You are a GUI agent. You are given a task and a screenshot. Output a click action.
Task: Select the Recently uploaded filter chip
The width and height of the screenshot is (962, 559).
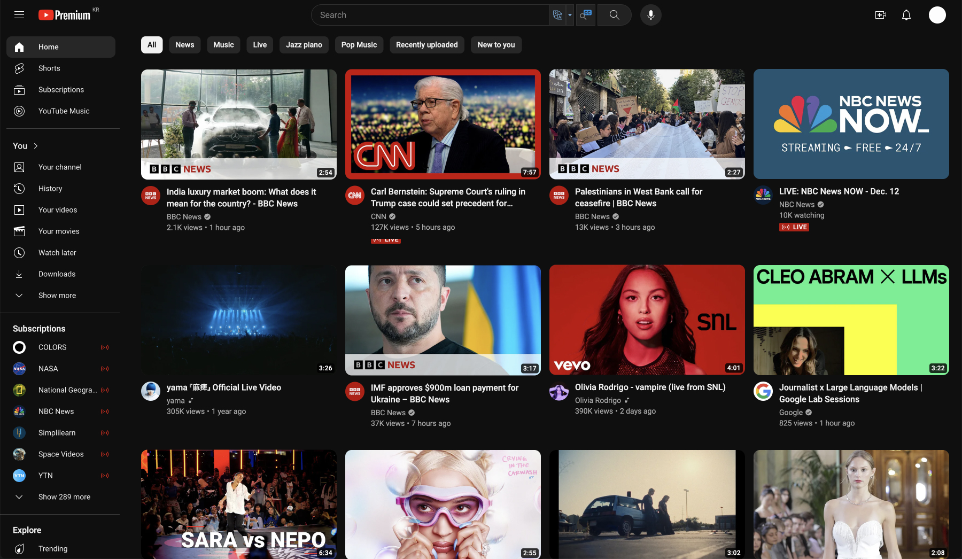click(426, 45)
